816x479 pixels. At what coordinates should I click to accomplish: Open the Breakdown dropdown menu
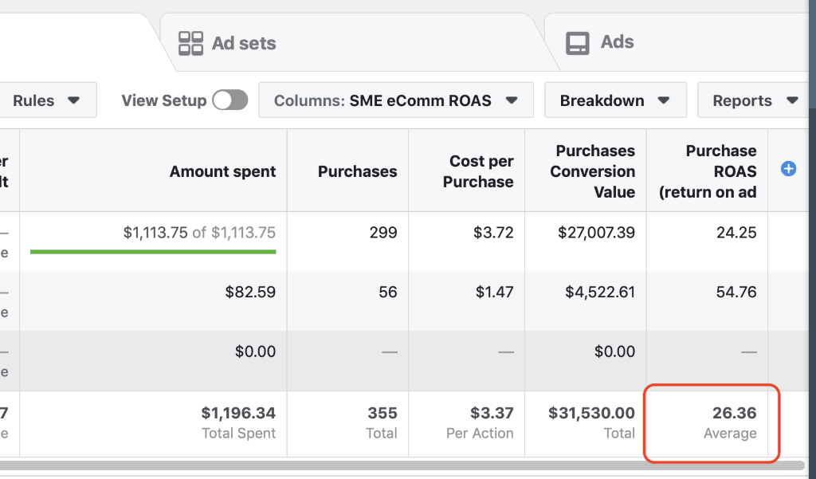(614, 100)
